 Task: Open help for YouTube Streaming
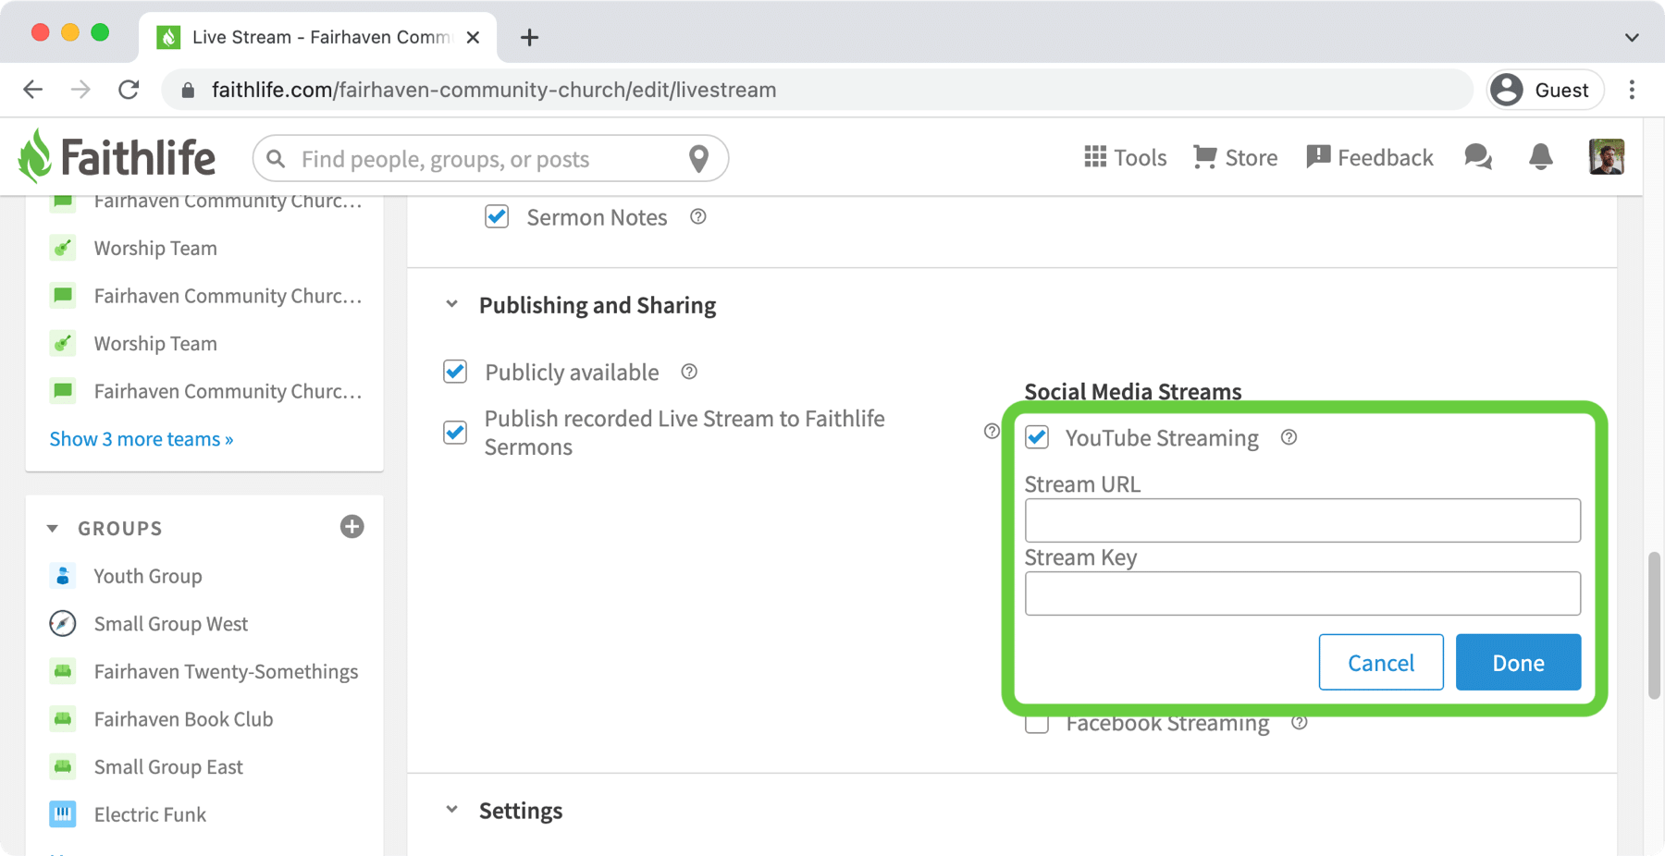pos(1289,437)
